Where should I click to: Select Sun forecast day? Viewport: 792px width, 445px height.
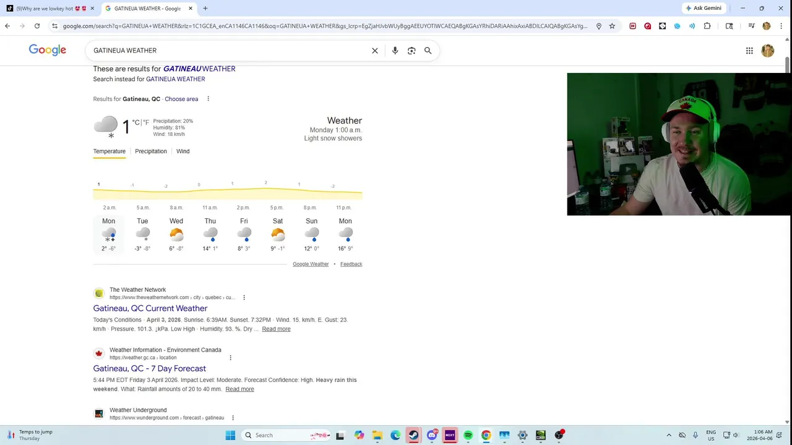click(x=311, y=235)
